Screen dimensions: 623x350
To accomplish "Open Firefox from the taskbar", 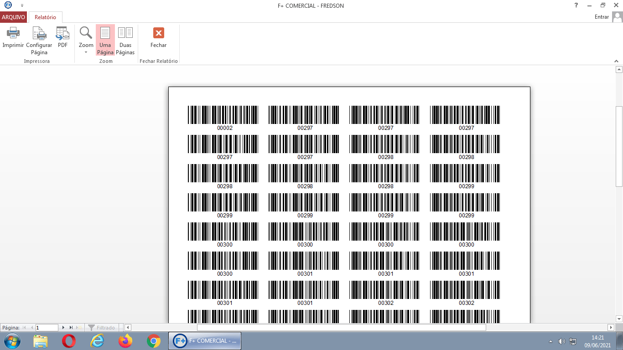I will (x=125, y=341).
